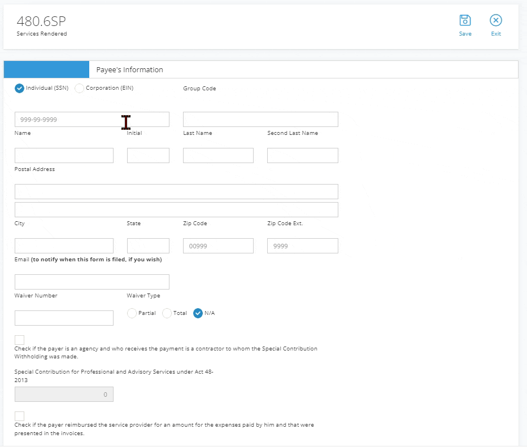527x447 pixels.
Task: Click the Second Last Name input field
Action: [303, 156]
